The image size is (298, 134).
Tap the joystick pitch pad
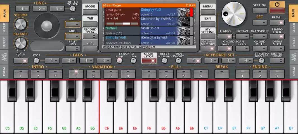(x=47, y=26)
